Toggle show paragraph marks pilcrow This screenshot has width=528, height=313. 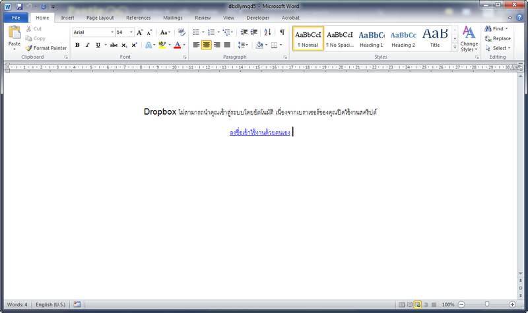[282, 32]
